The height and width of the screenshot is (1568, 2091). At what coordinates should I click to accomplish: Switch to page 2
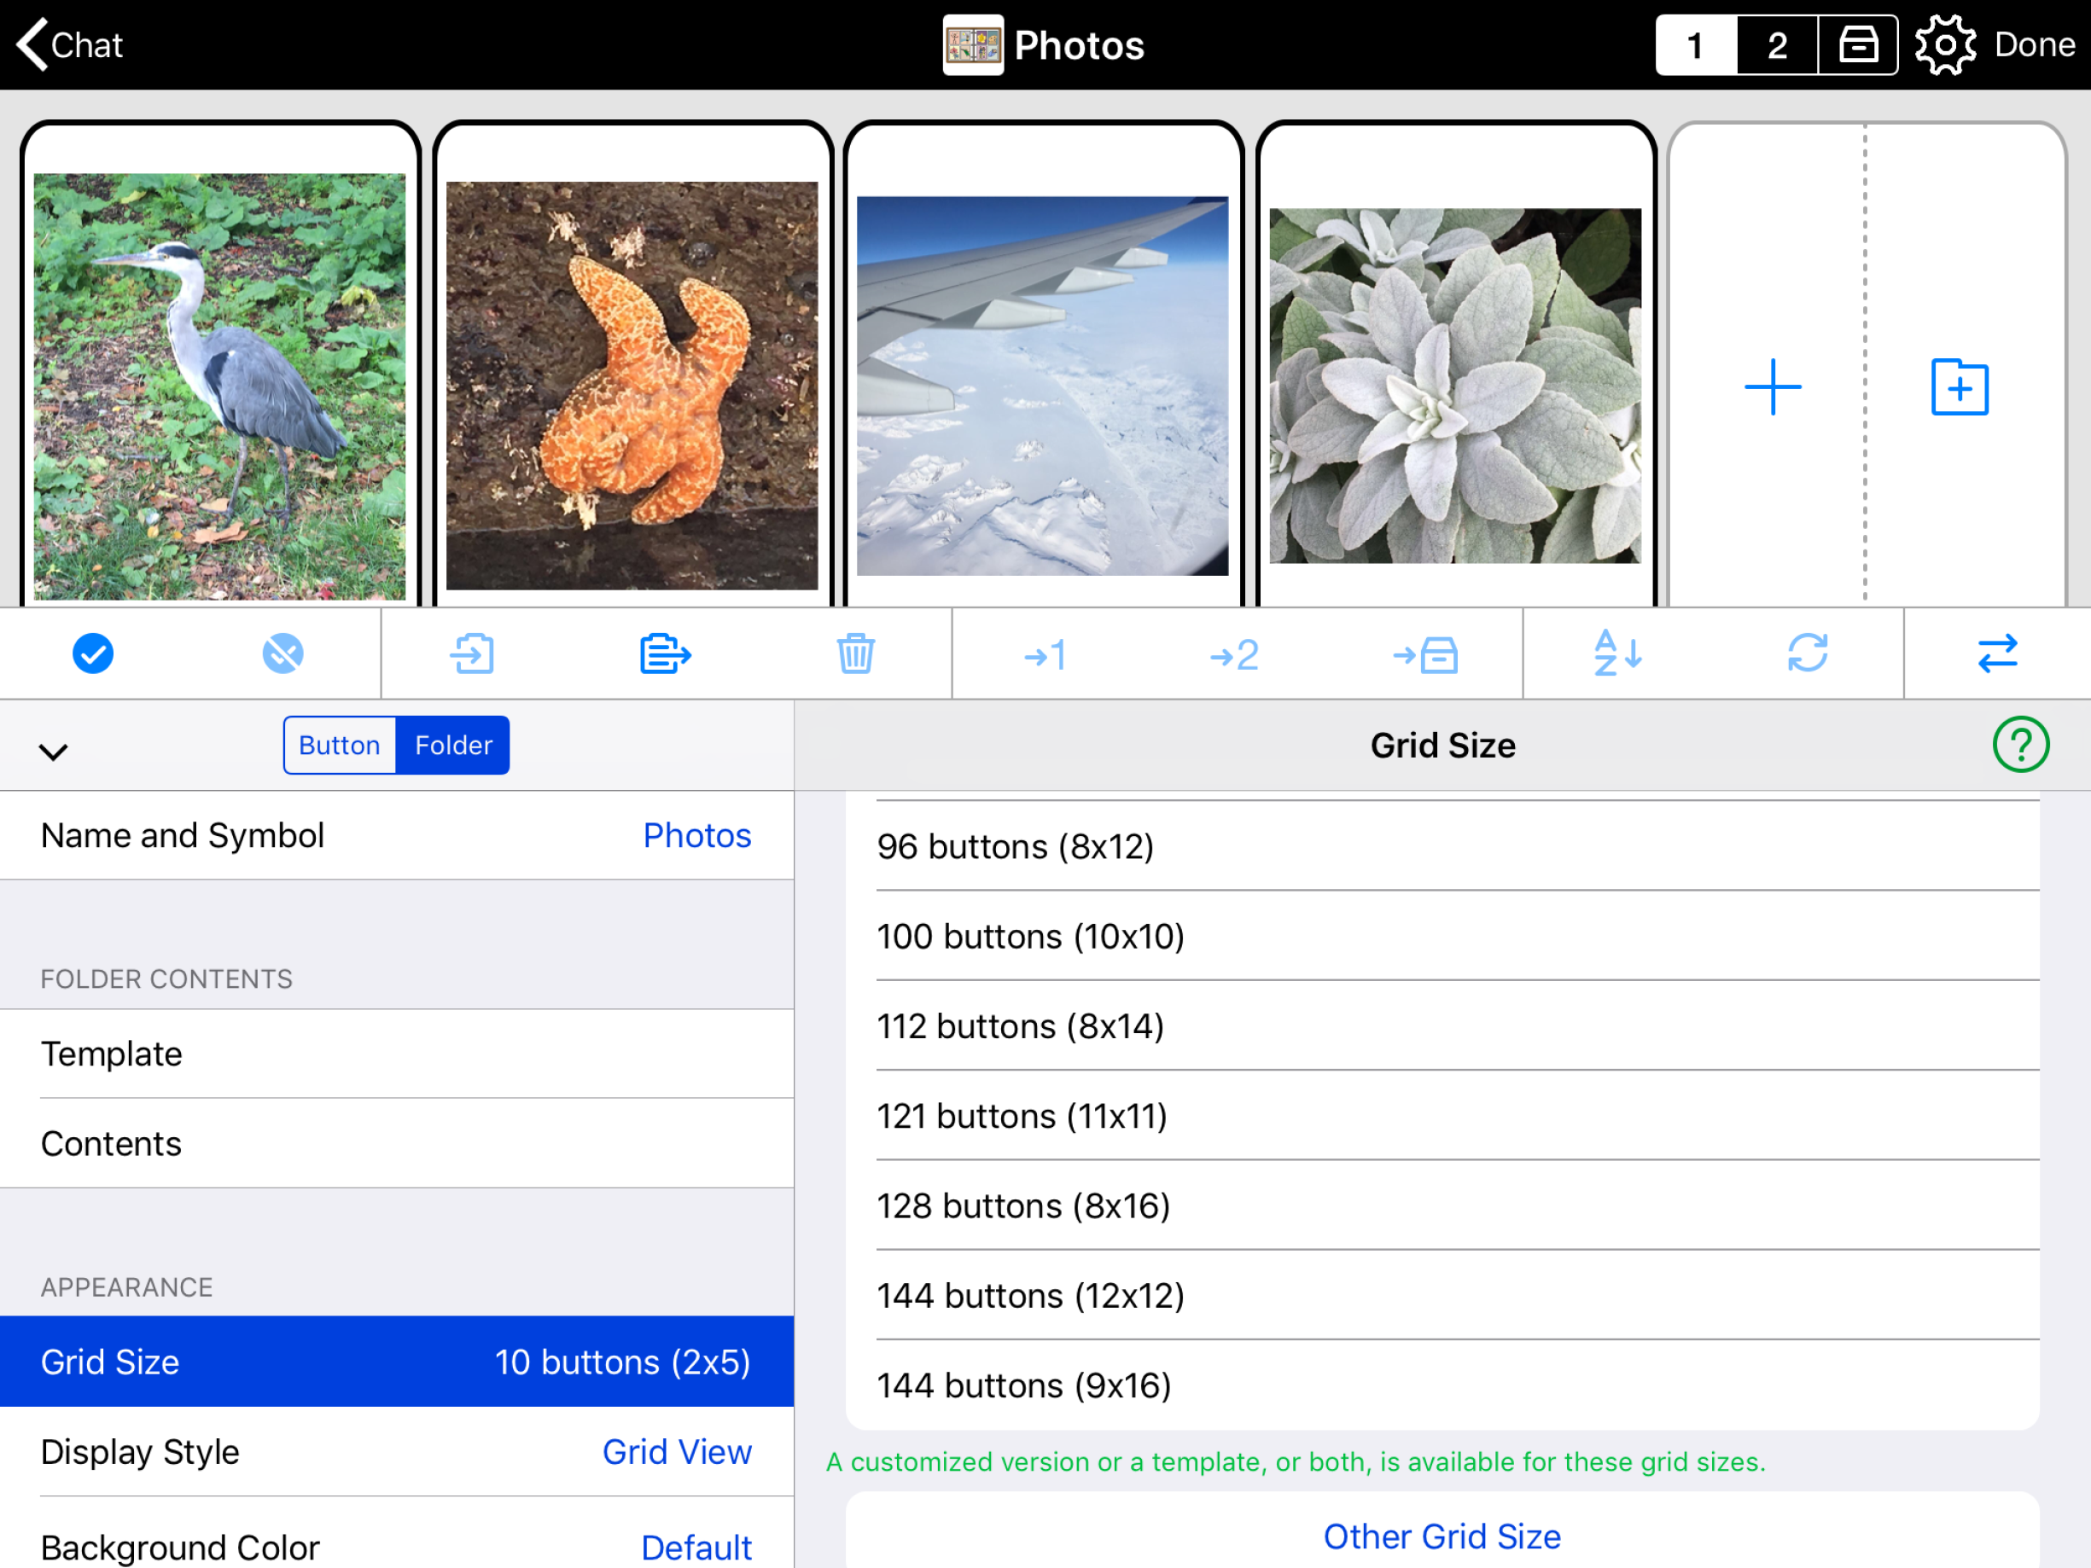[x=1775, y=44]
